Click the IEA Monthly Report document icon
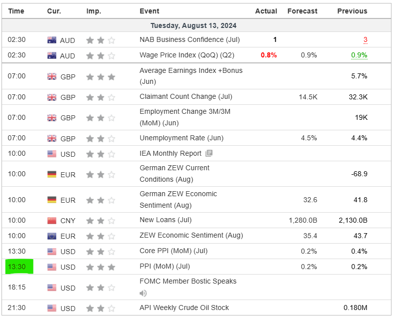The height and width of the screenshot is (319, 394). [209, 153]
